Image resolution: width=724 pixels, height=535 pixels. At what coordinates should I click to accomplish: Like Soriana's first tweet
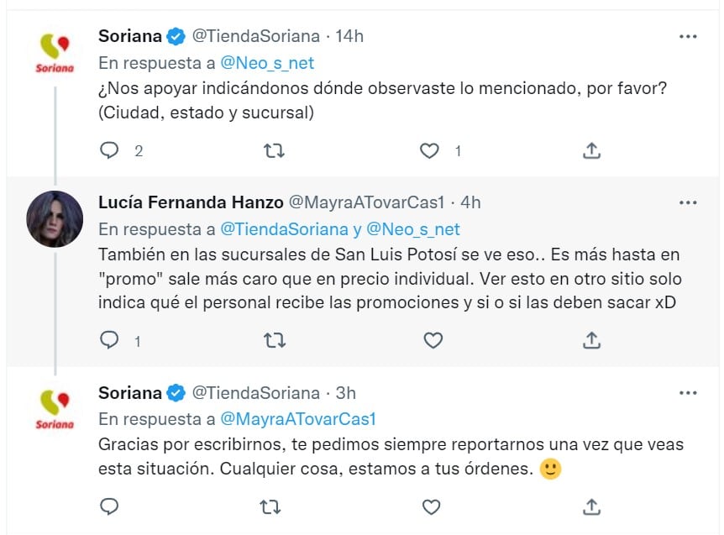pyautogui.click(x=430, y=151)
